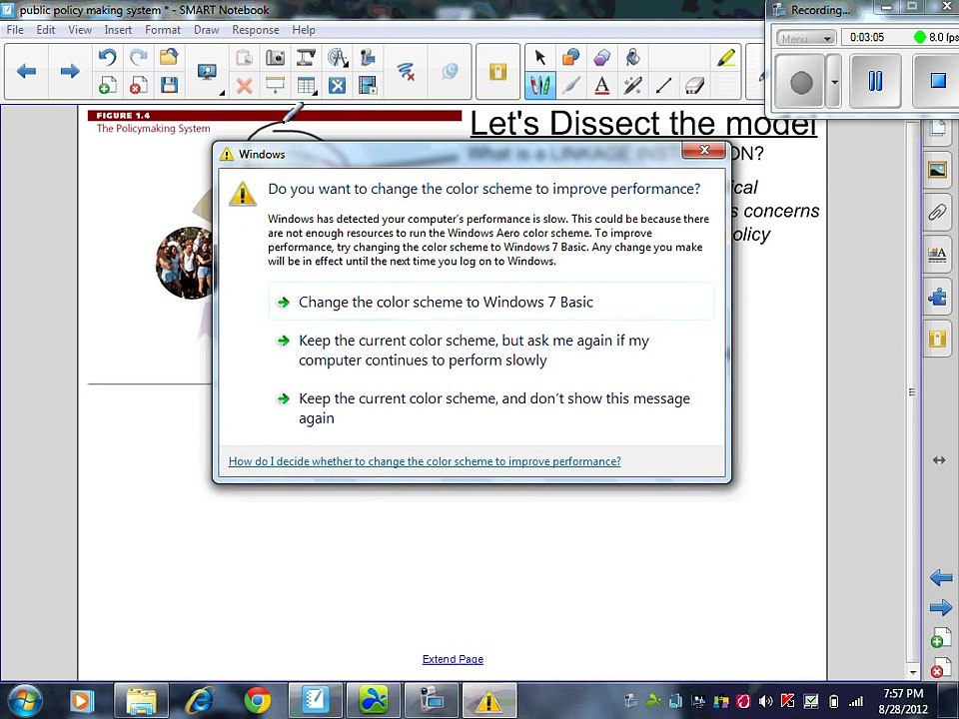Click the Redo icon

pyautogui.click(x=139, y=58)
